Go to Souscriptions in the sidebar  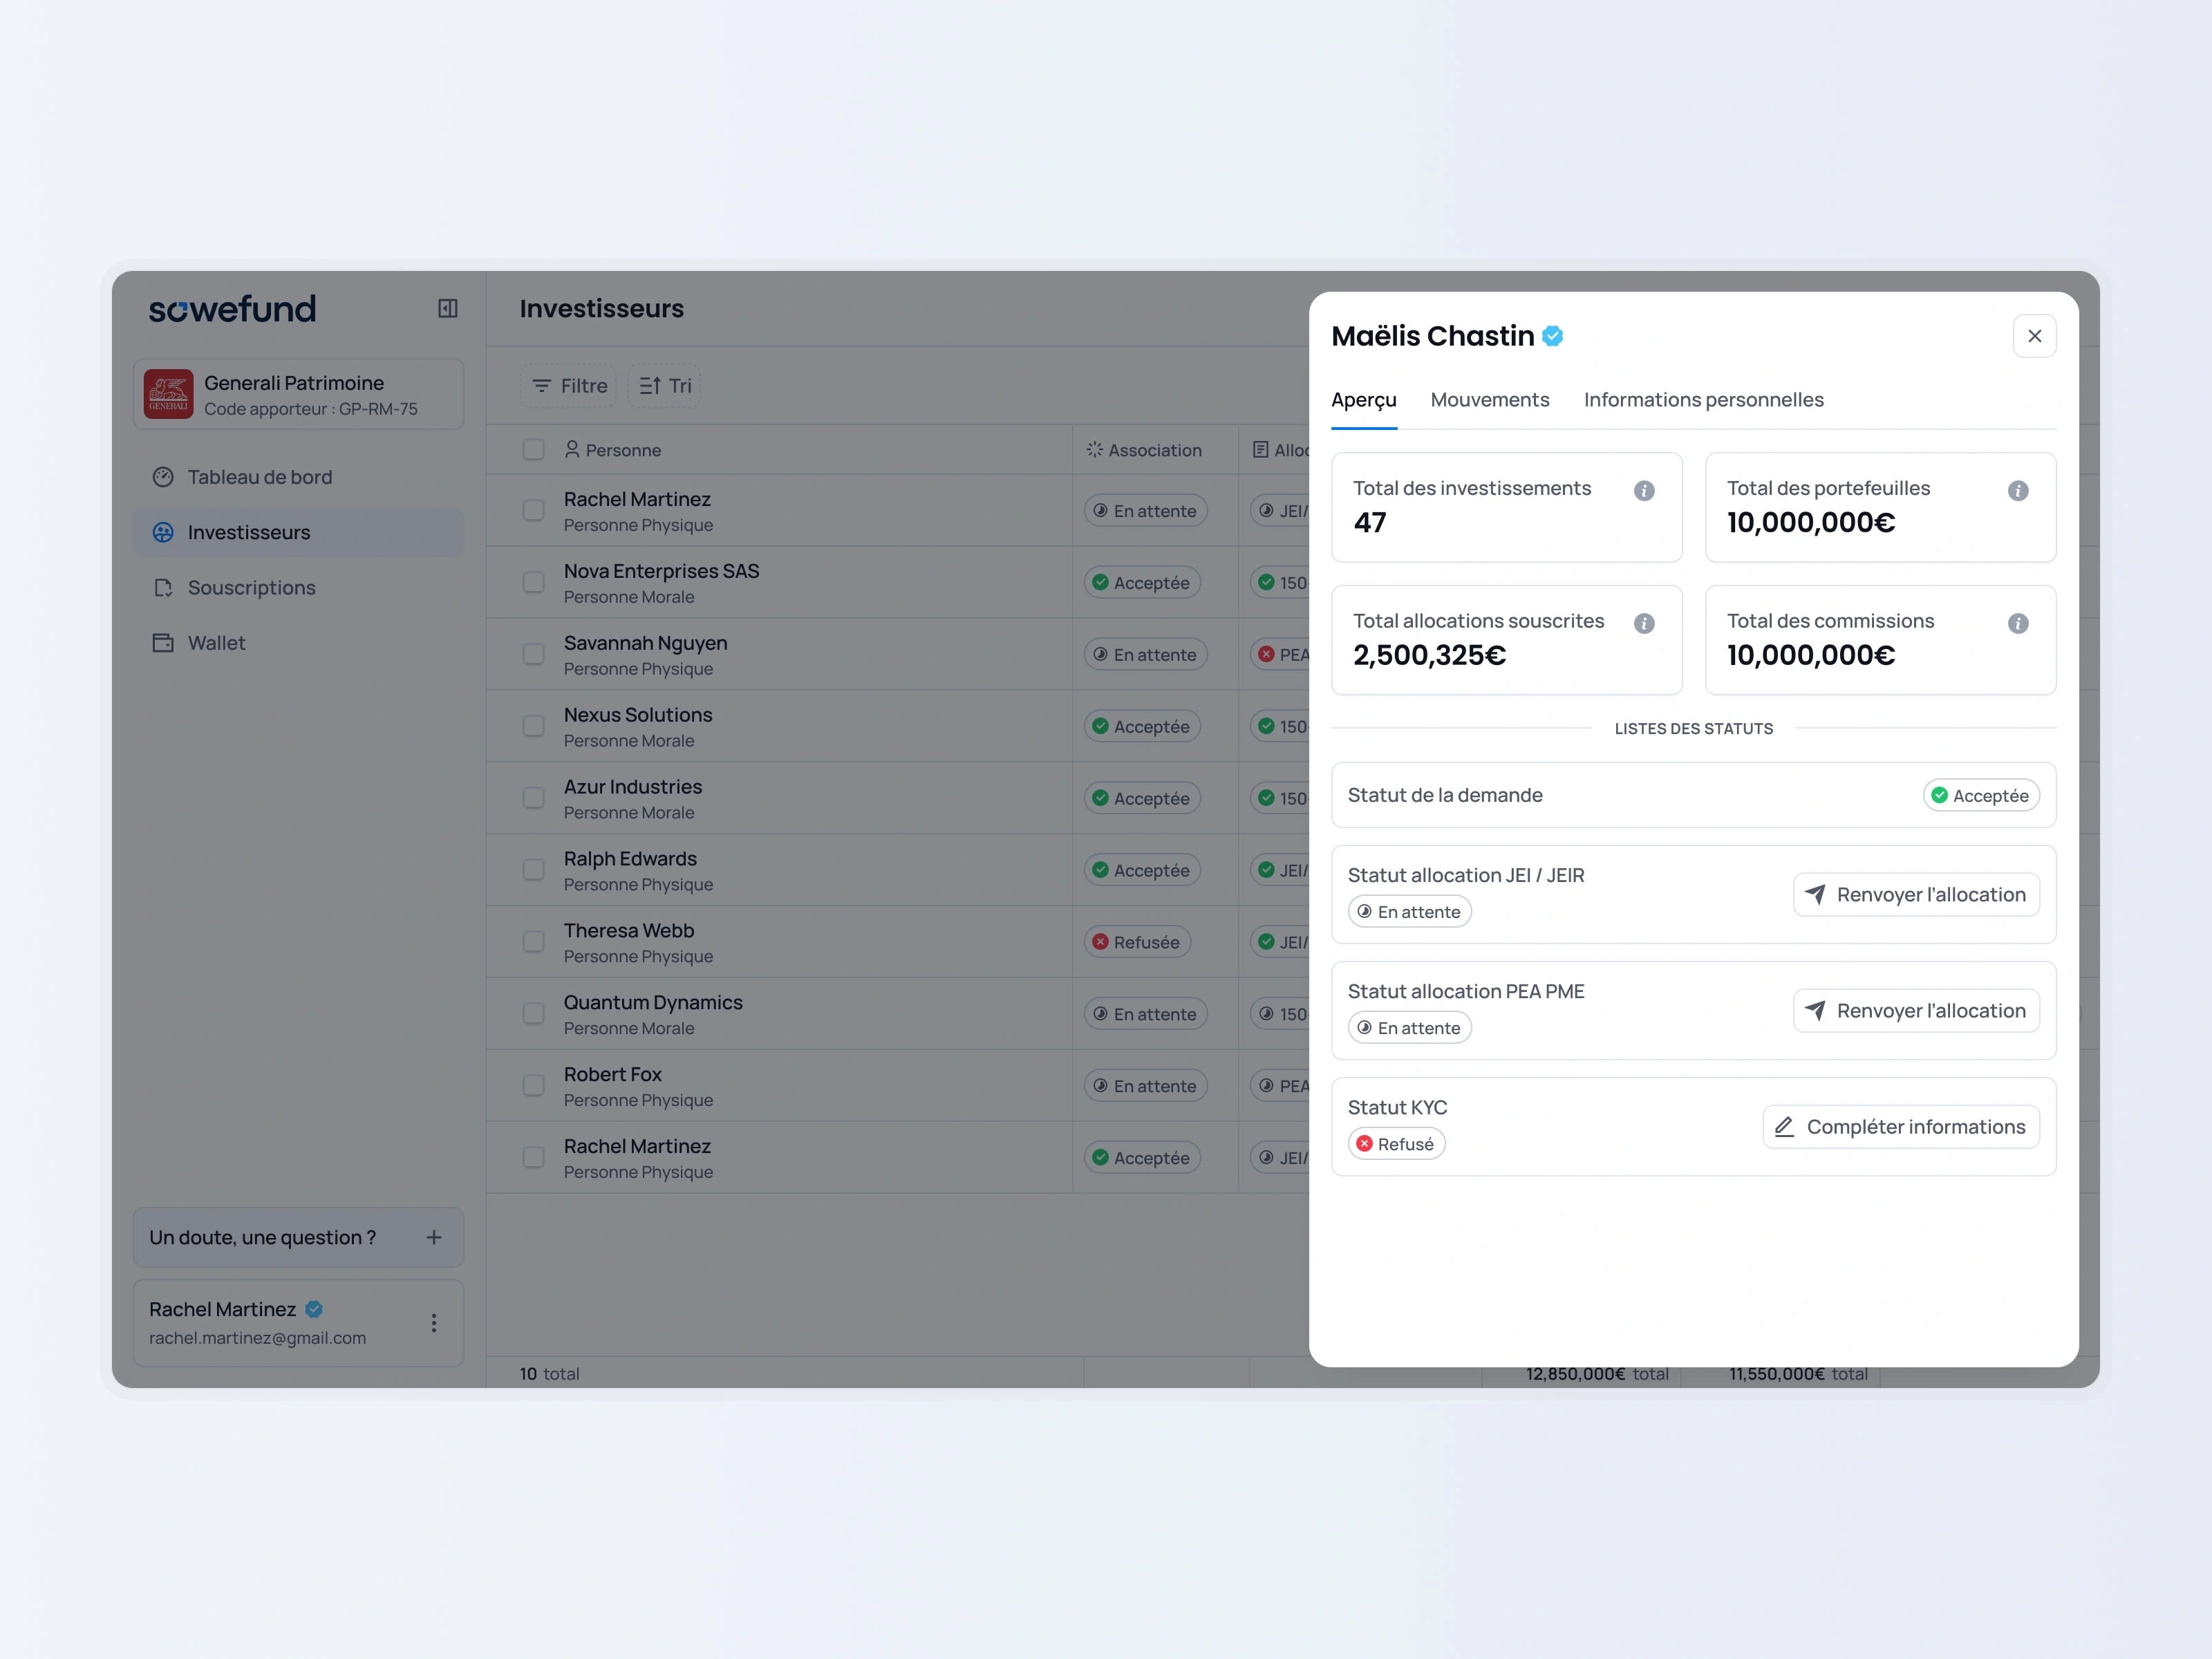(251, 588)
